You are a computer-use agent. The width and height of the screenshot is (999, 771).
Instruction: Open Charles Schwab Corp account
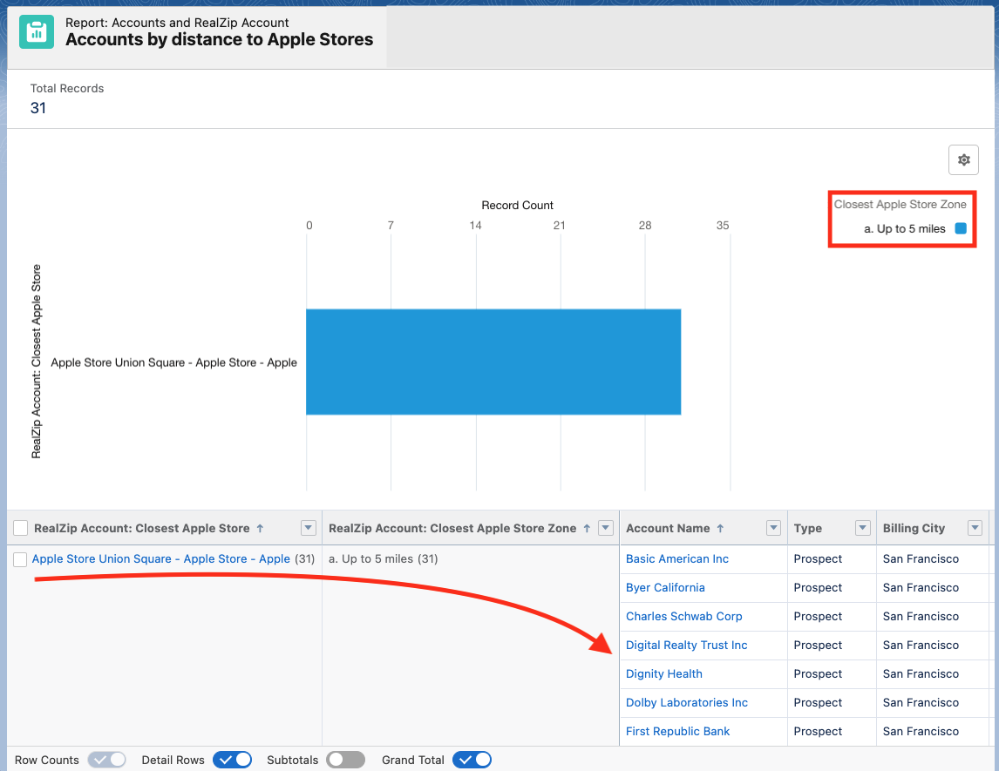(x=683, y=616)
